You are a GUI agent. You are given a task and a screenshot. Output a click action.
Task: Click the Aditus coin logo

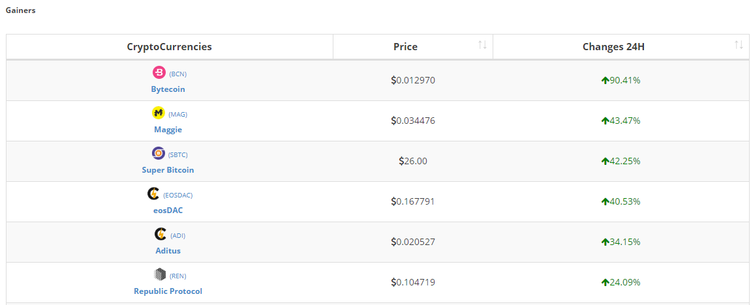(161, 234)
